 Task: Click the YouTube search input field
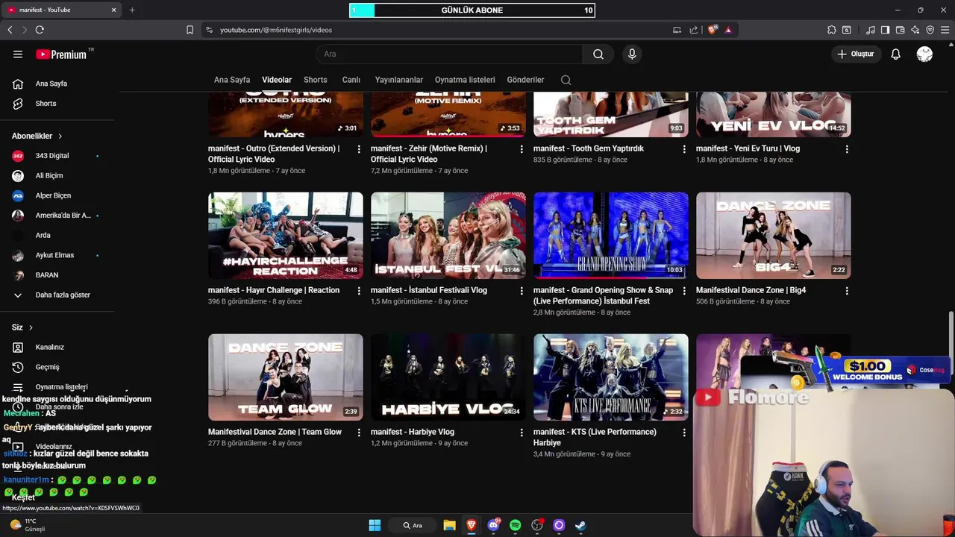point(449,54)
